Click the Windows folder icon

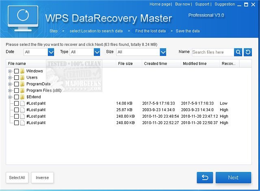pyautogui.click(x=22, y=71)
